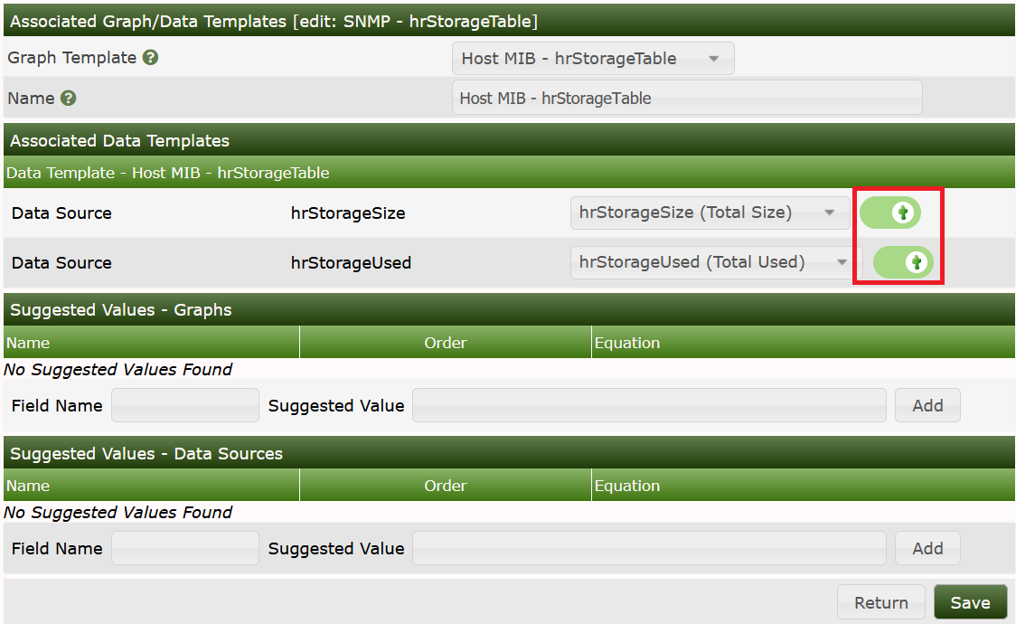The width and height of the screenshot is (1016, 624).
Task: Click the Data Sources Suggested Value input
Action: (648, 549)
